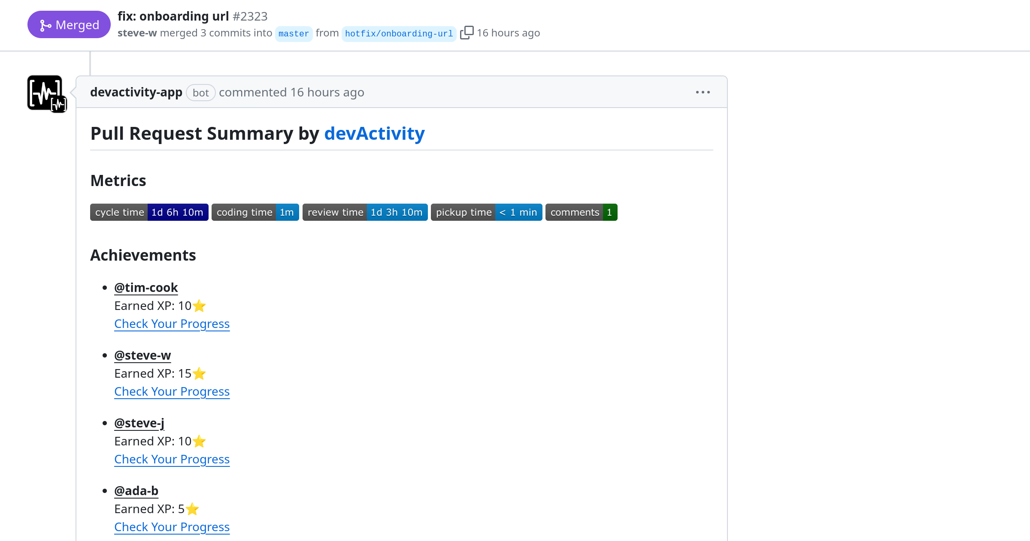Copy the branch name using copy icon
Screen dimensions: 1030x541
467,33
